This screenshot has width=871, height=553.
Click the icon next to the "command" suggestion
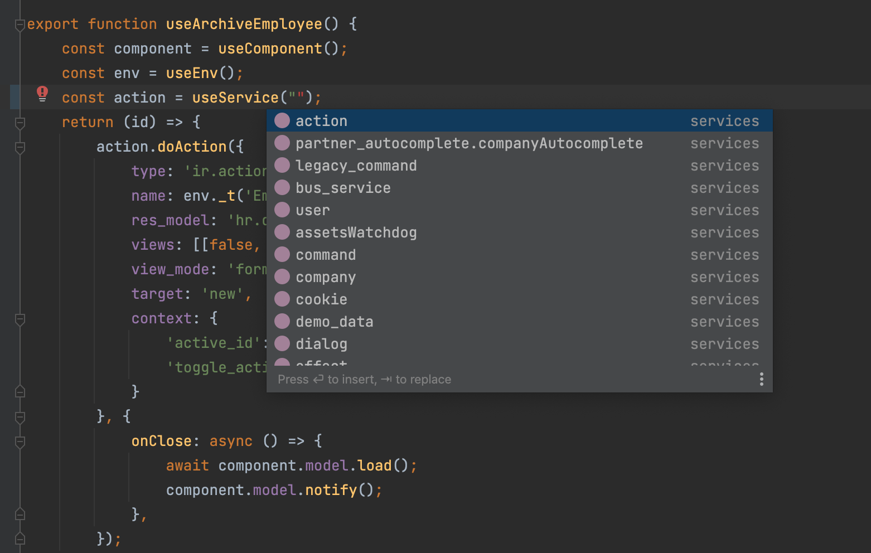click(x=282, y=254)
